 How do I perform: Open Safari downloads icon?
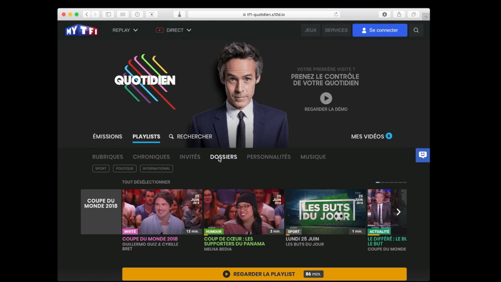(385, 14)
